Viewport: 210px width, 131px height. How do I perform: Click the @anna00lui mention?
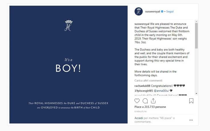click(x=161, y=91)
